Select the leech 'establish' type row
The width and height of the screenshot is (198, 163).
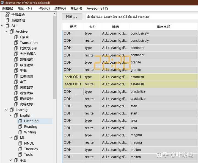tap(130, 77)
